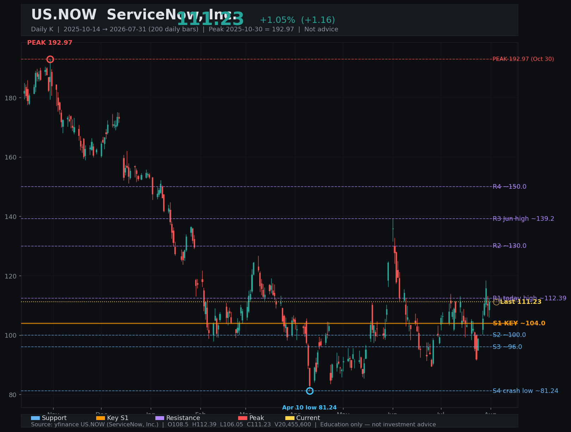Click the "PEAK 192.97" label above the chart
Image resolution: width=571 pixels, height=432 pixels.
coord(50,43)
